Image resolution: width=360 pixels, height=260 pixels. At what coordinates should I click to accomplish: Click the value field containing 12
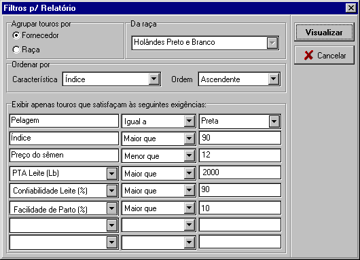tap(240, 155)
